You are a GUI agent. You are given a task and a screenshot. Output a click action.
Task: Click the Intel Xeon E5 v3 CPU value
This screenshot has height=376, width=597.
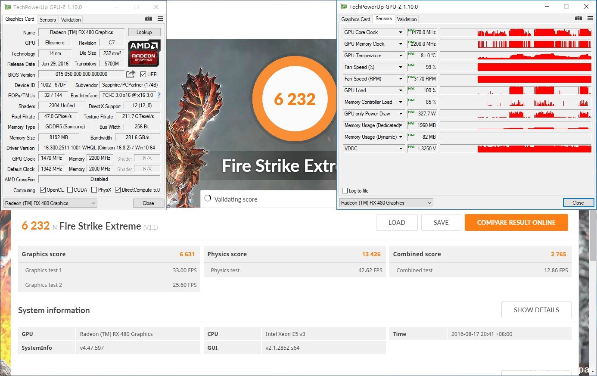pyautogui.click(x=285, y=334)
